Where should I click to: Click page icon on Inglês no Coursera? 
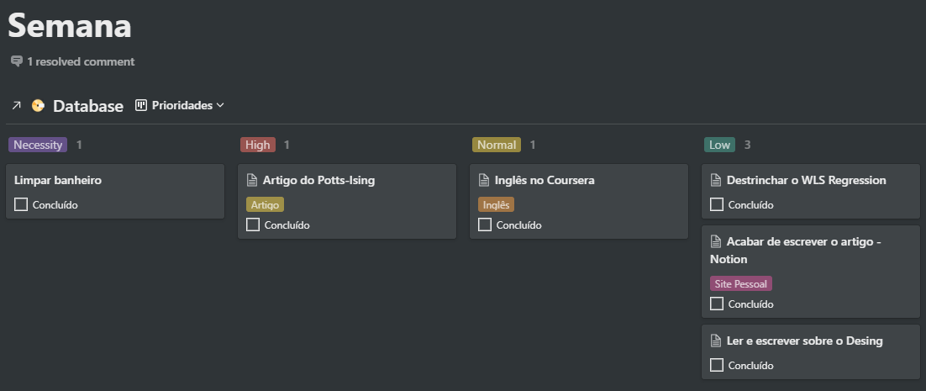pyautogui.click(x=483, y=180)
